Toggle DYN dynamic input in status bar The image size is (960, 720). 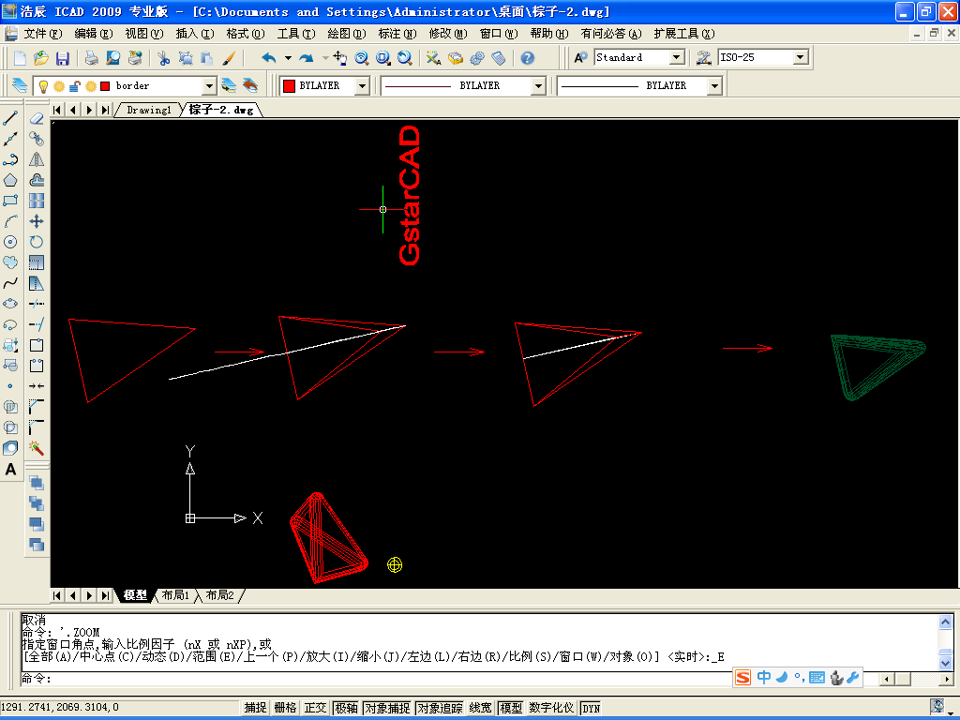[x=591, y=709]
